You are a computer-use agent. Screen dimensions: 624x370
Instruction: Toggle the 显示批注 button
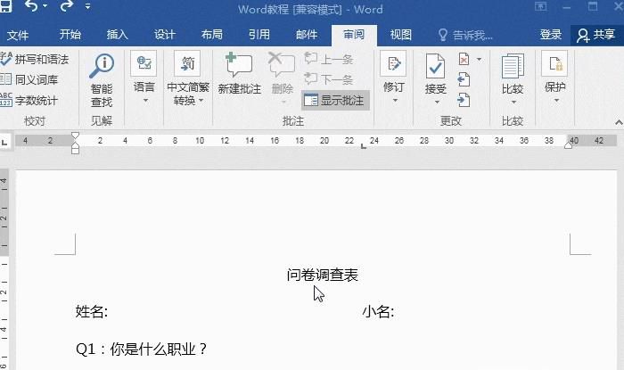335,100
